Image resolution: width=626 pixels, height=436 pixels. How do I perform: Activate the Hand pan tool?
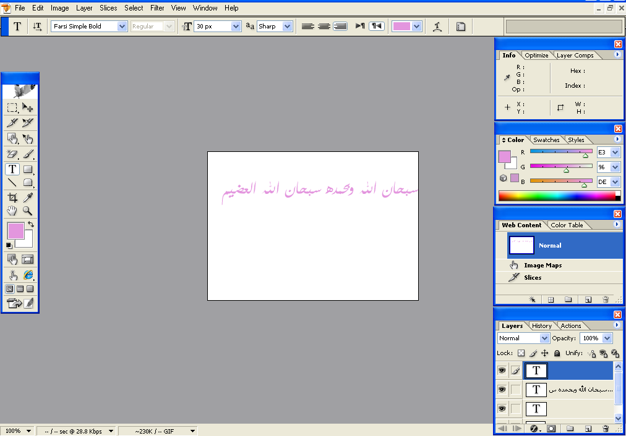point(12,211)
